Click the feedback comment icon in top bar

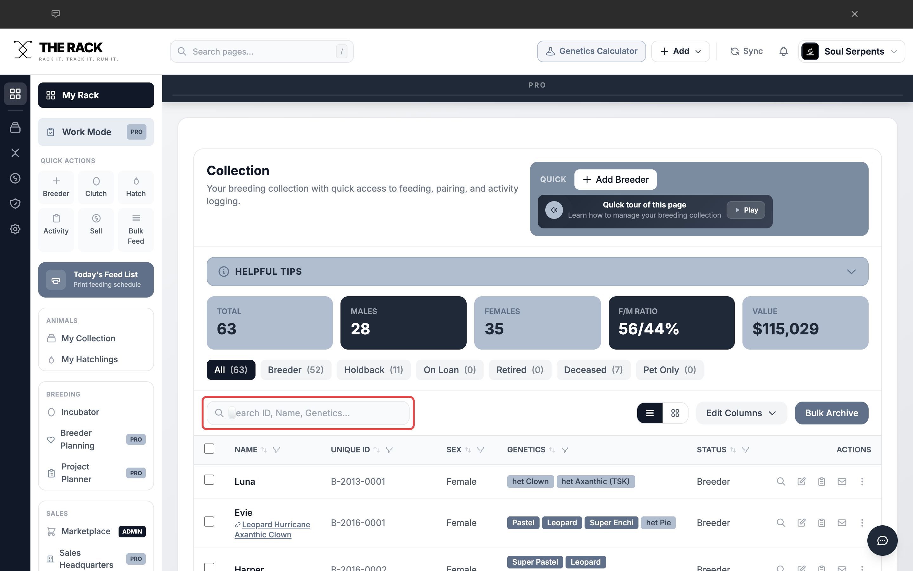pyautogui.click(x=55, y=14)
